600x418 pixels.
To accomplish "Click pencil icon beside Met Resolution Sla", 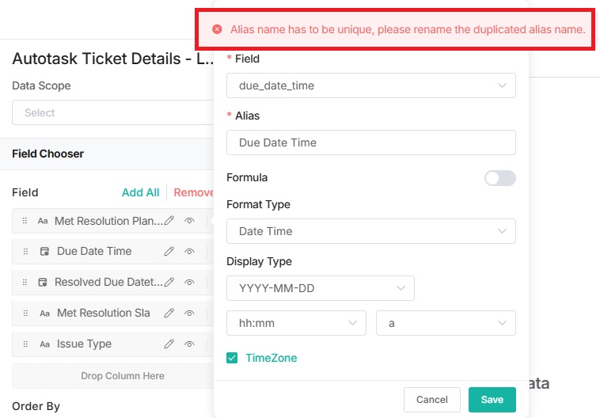I will tap(169, 313).
